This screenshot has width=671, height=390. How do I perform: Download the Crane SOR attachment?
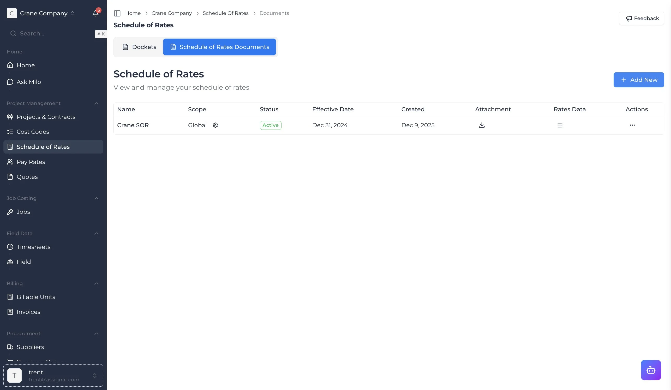click(x=481, y=125)
